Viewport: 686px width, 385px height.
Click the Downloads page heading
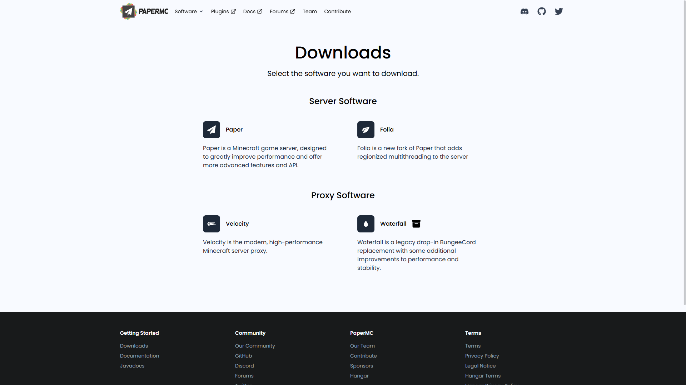tap(343, 52)
